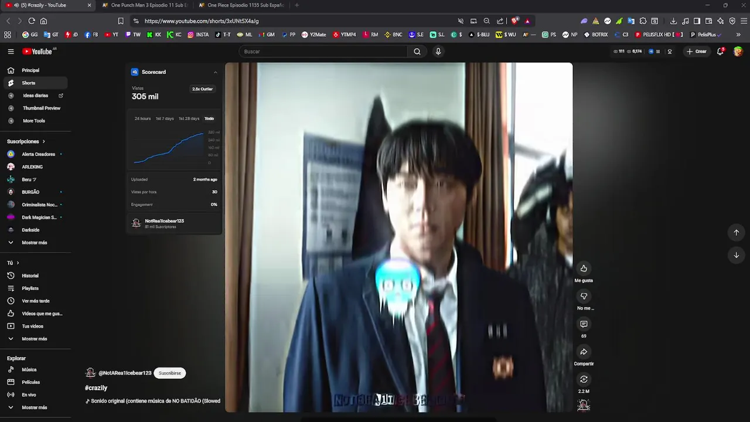Click the Suscribirse button
This screenshot has height=422, width=750.
point(169,373)
